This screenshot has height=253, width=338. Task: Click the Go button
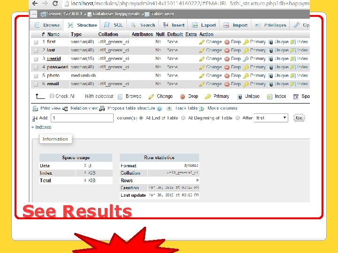[299, 118]
